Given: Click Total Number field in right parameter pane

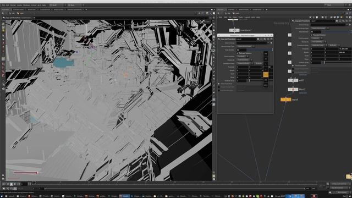Looking at the screenshot, I should (316, 32).
